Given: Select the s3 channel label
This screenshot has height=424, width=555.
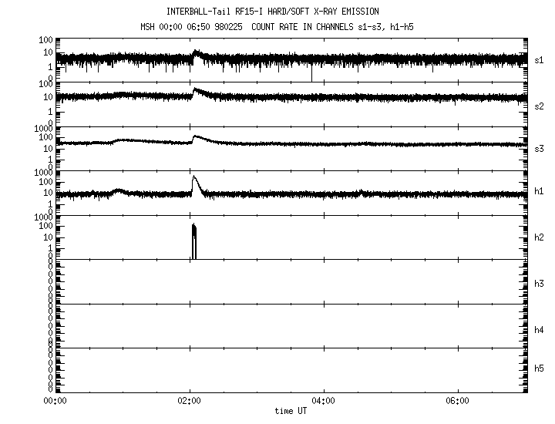Looking at the screenshot, I should 540,149.
